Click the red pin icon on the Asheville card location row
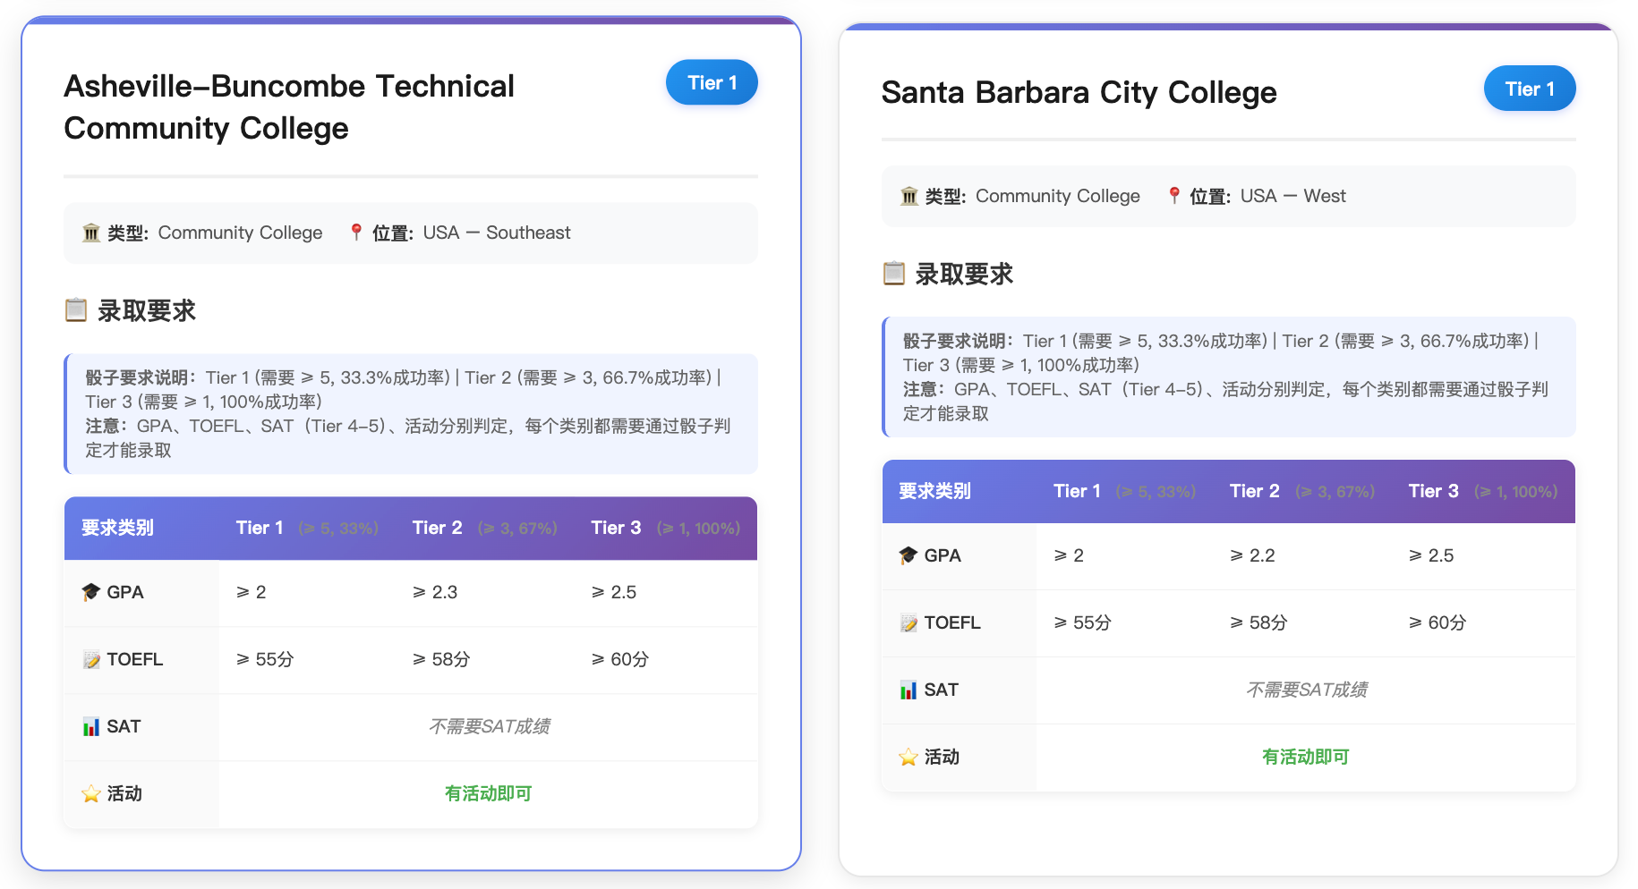 click(x=357, y=233)
